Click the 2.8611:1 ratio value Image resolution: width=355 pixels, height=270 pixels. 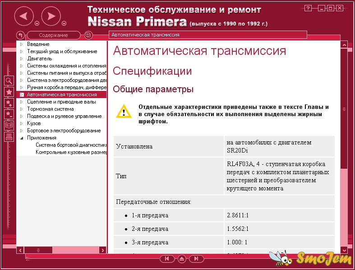pos(238,215)
